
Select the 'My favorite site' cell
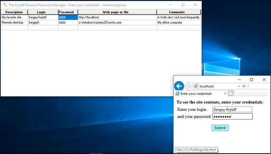coord(14,17)
